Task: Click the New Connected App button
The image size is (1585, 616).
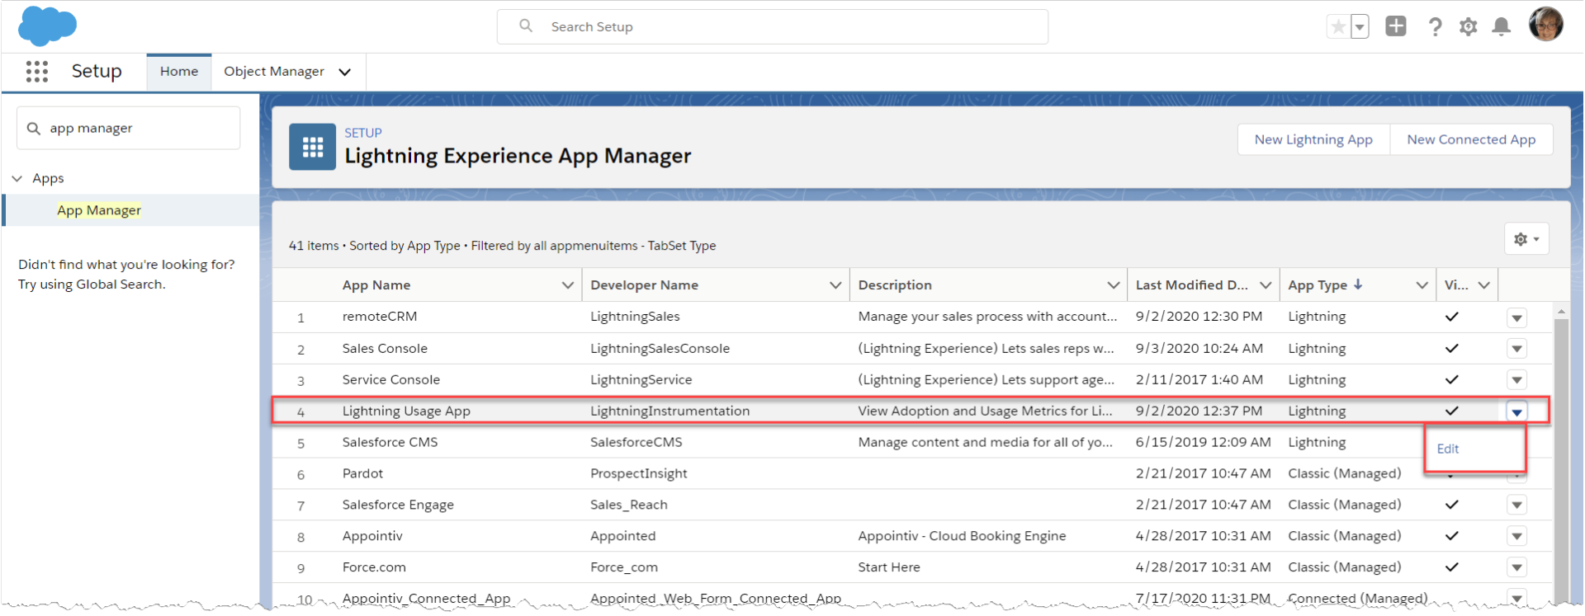Action: click(x=1471, y=139)
